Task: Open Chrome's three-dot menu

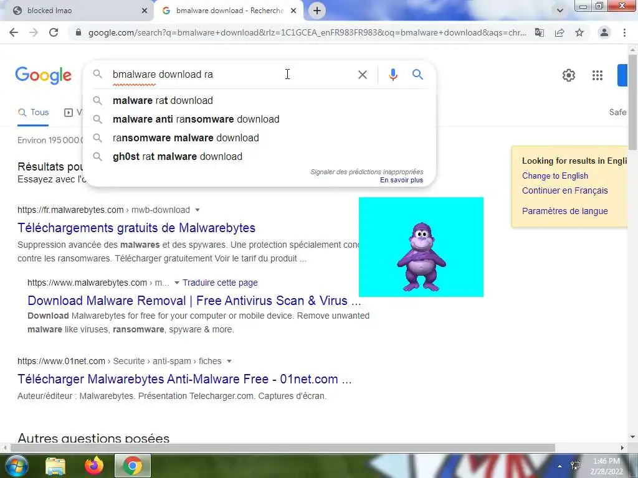Action: (x=624, y=32)
